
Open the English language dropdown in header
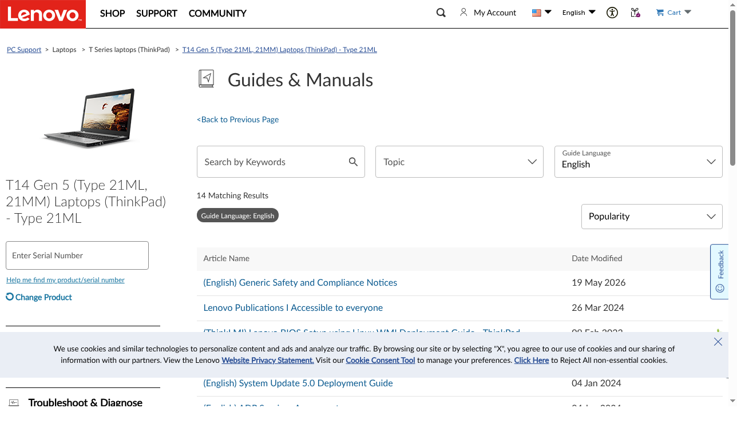(578, 13)
